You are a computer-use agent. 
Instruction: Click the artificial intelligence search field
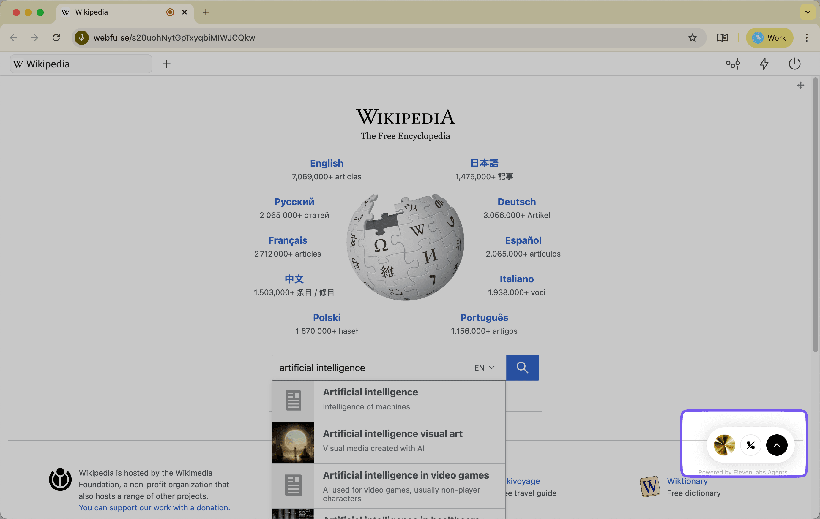[371, 368]
